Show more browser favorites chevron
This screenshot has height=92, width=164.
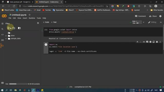pyautogui.click(x=147, y=10)
